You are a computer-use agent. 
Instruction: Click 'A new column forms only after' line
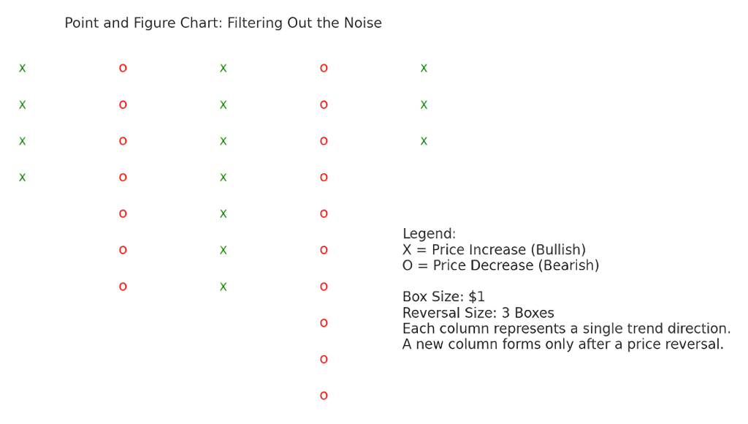click(563, 344)
